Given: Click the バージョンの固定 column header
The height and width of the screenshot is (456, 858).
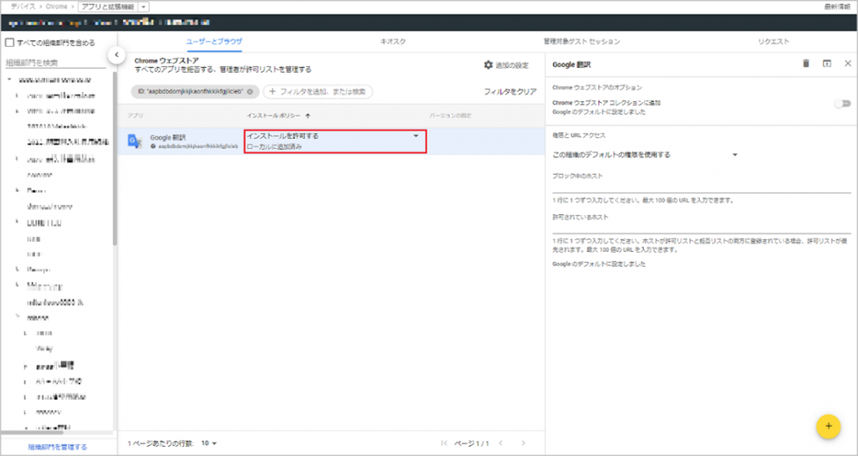Looking at the screenshot, I should click(450, 115).
